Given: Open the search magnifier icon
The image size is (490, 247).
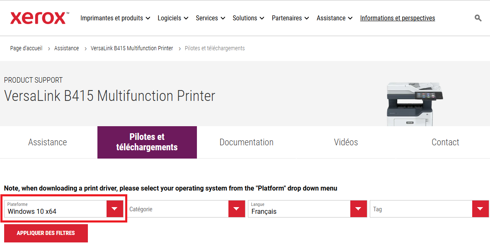Looking at the screenshot, I should [x=478, y=18].
